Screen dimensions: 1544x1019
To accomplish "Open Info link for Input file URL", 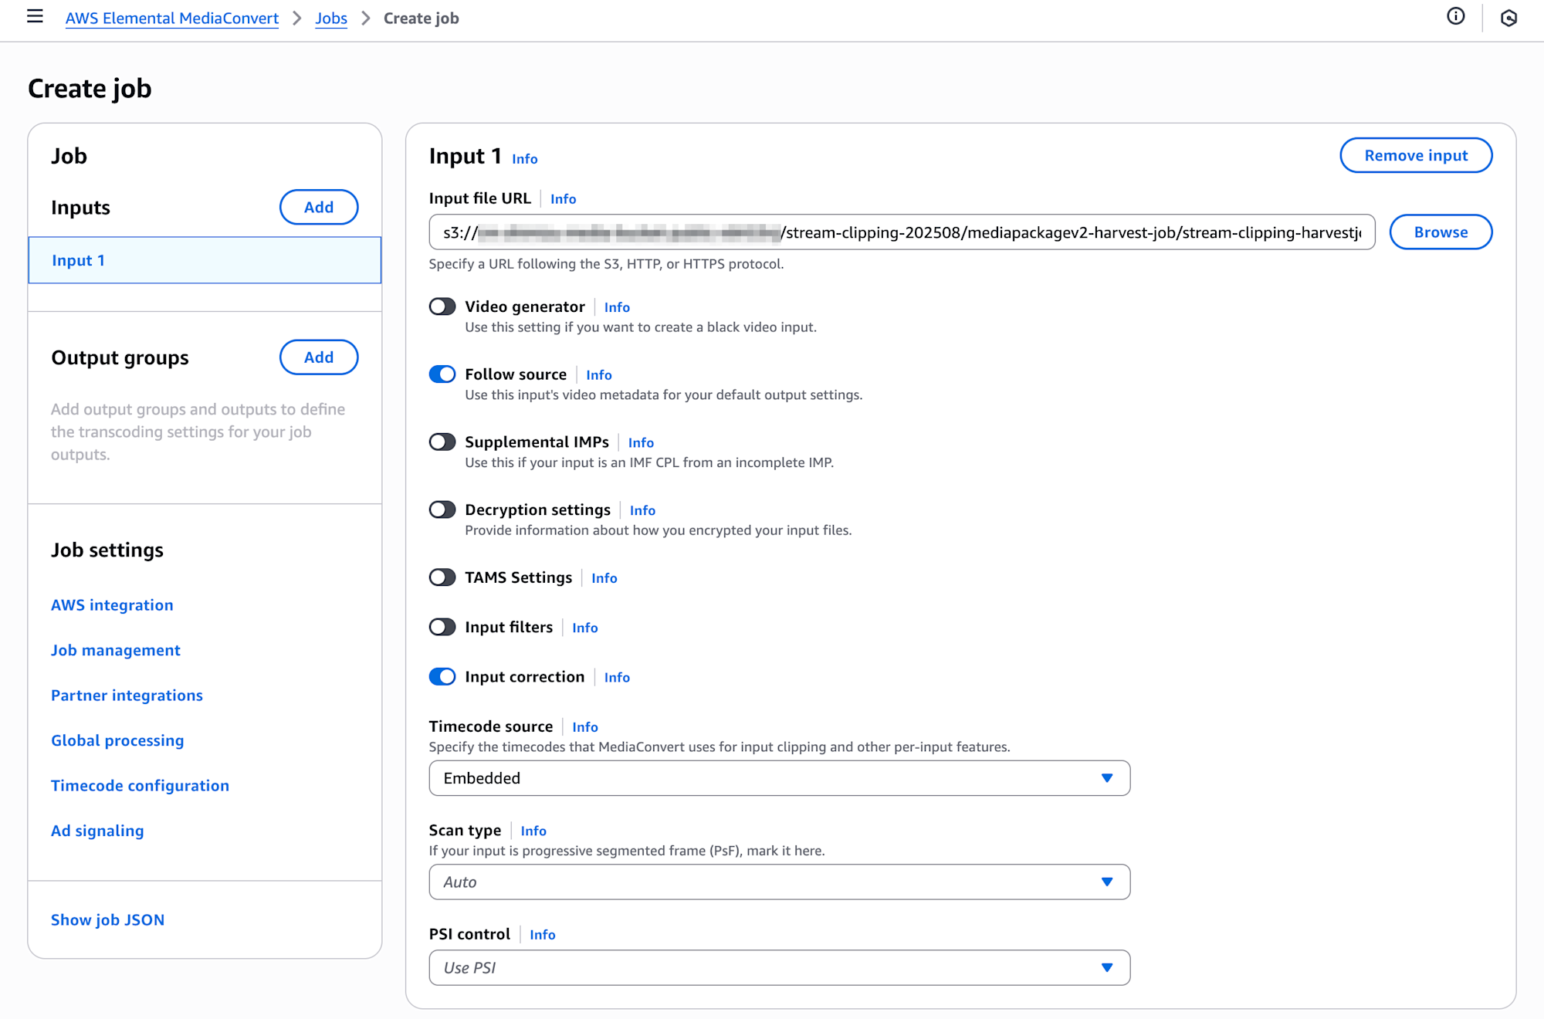I will pos(564,199).
